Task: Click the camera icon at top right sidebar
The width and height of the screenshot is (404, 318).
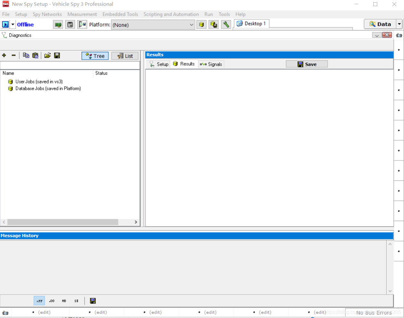Action: [x=399, y=35]
